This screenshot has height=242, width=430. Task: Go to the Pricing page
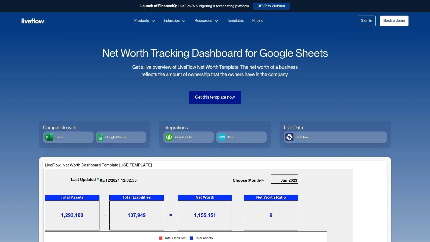click(257, 21)
